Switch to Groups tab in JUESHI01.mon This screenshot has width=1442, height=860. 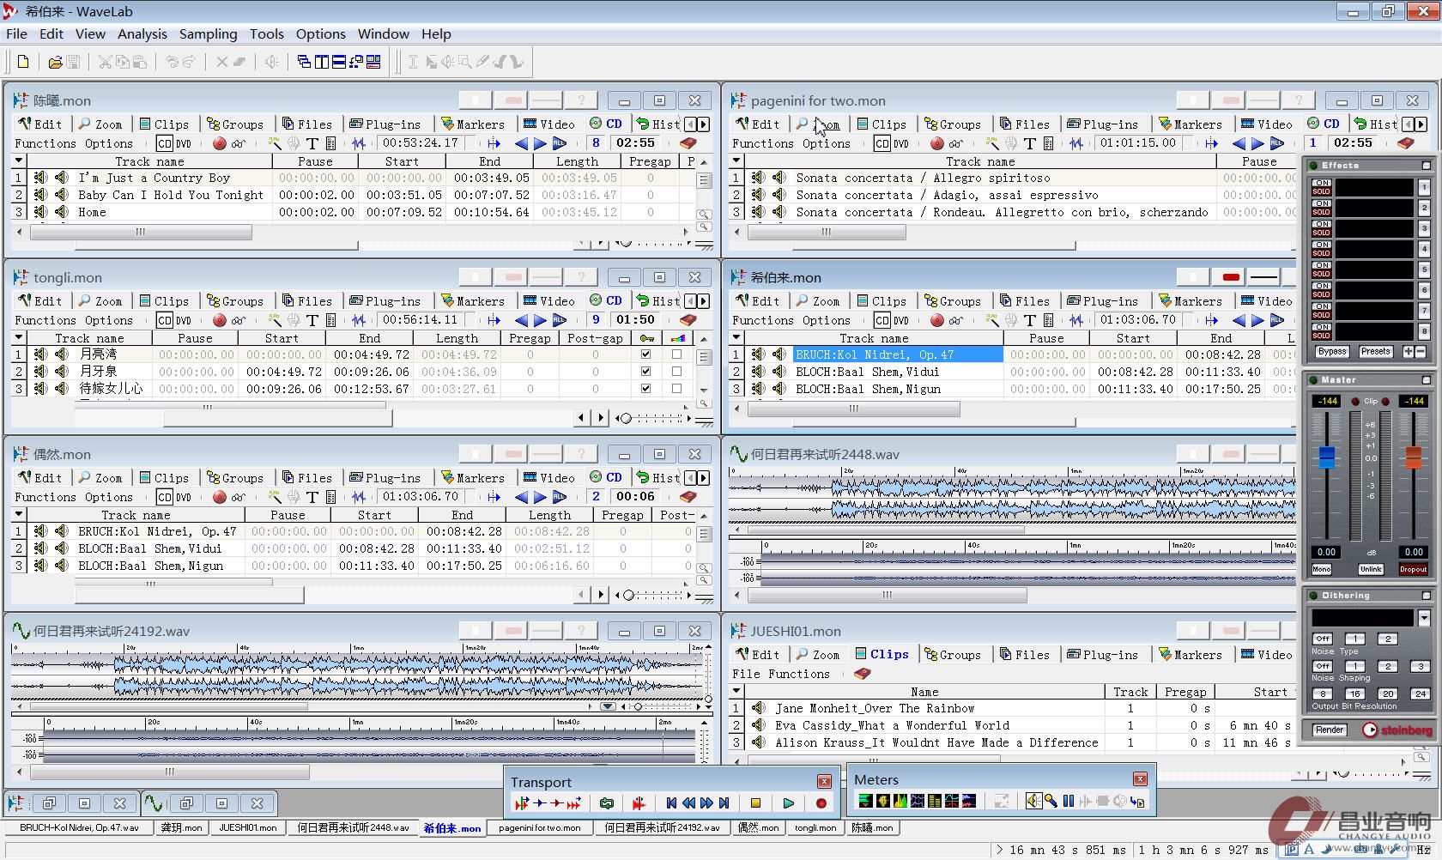(952, 655)
